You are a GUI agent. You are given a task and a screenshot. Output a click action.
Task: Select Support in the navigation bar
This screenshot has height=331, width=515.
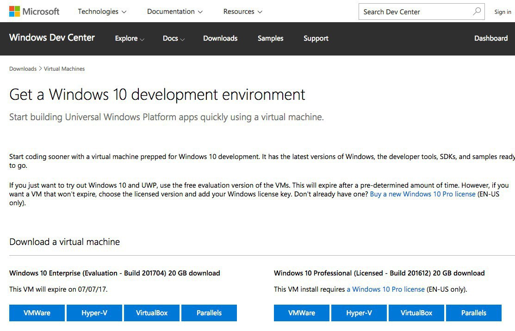pyautogui.click(x=316, y=38)
